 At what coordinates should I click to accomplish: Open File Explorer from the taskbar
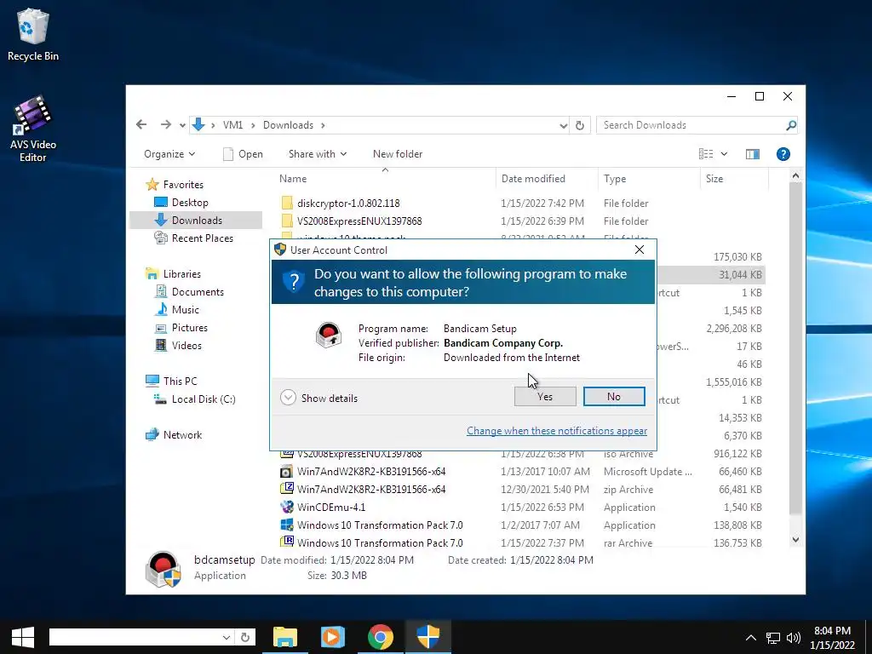[285, 637]
